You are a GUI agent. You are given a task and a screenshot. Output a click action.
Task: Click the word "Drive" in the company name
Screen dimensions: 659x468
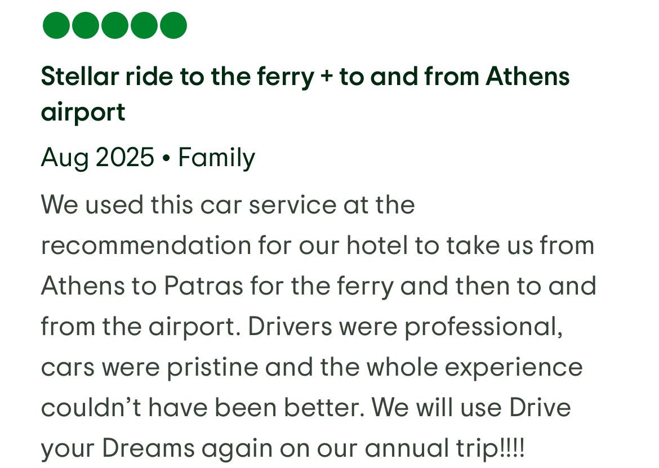540,408
